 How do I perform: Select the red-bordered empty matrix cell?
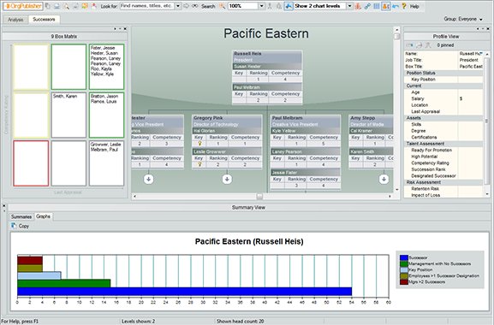[31, 163]
